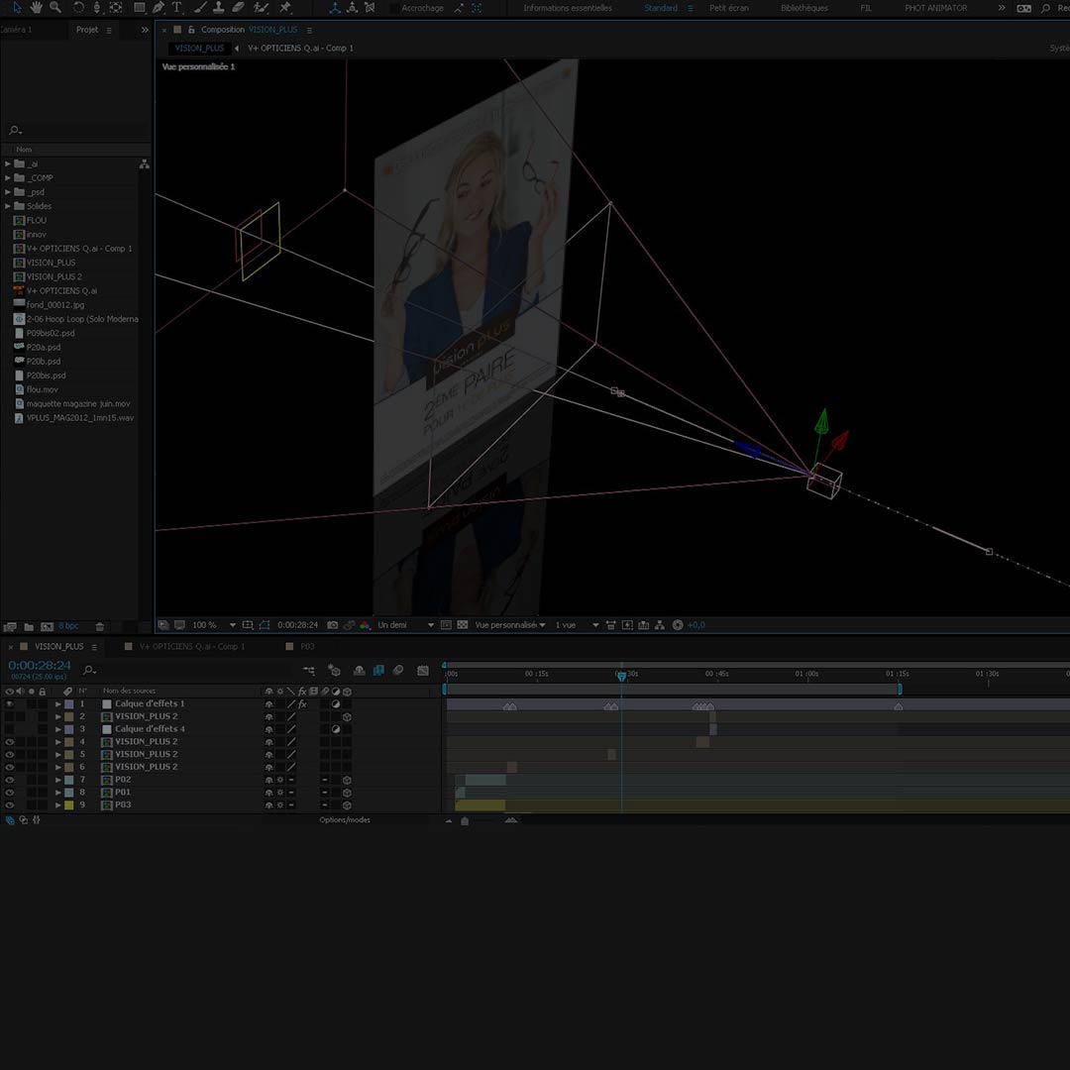Select the Pan Behind anchor tool

[116, 8]
